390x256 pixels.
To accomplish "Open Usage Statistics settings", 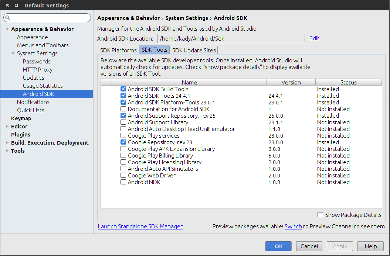I will tap(43, 86).
